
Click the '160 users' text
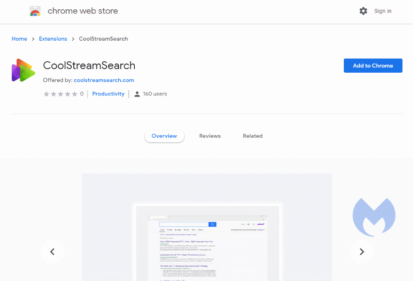(x=155, y=94)
